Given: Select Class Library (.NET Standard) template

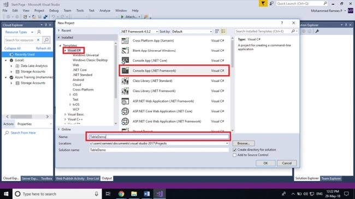Looking at the screenshot, I should [x=174, y=81].
